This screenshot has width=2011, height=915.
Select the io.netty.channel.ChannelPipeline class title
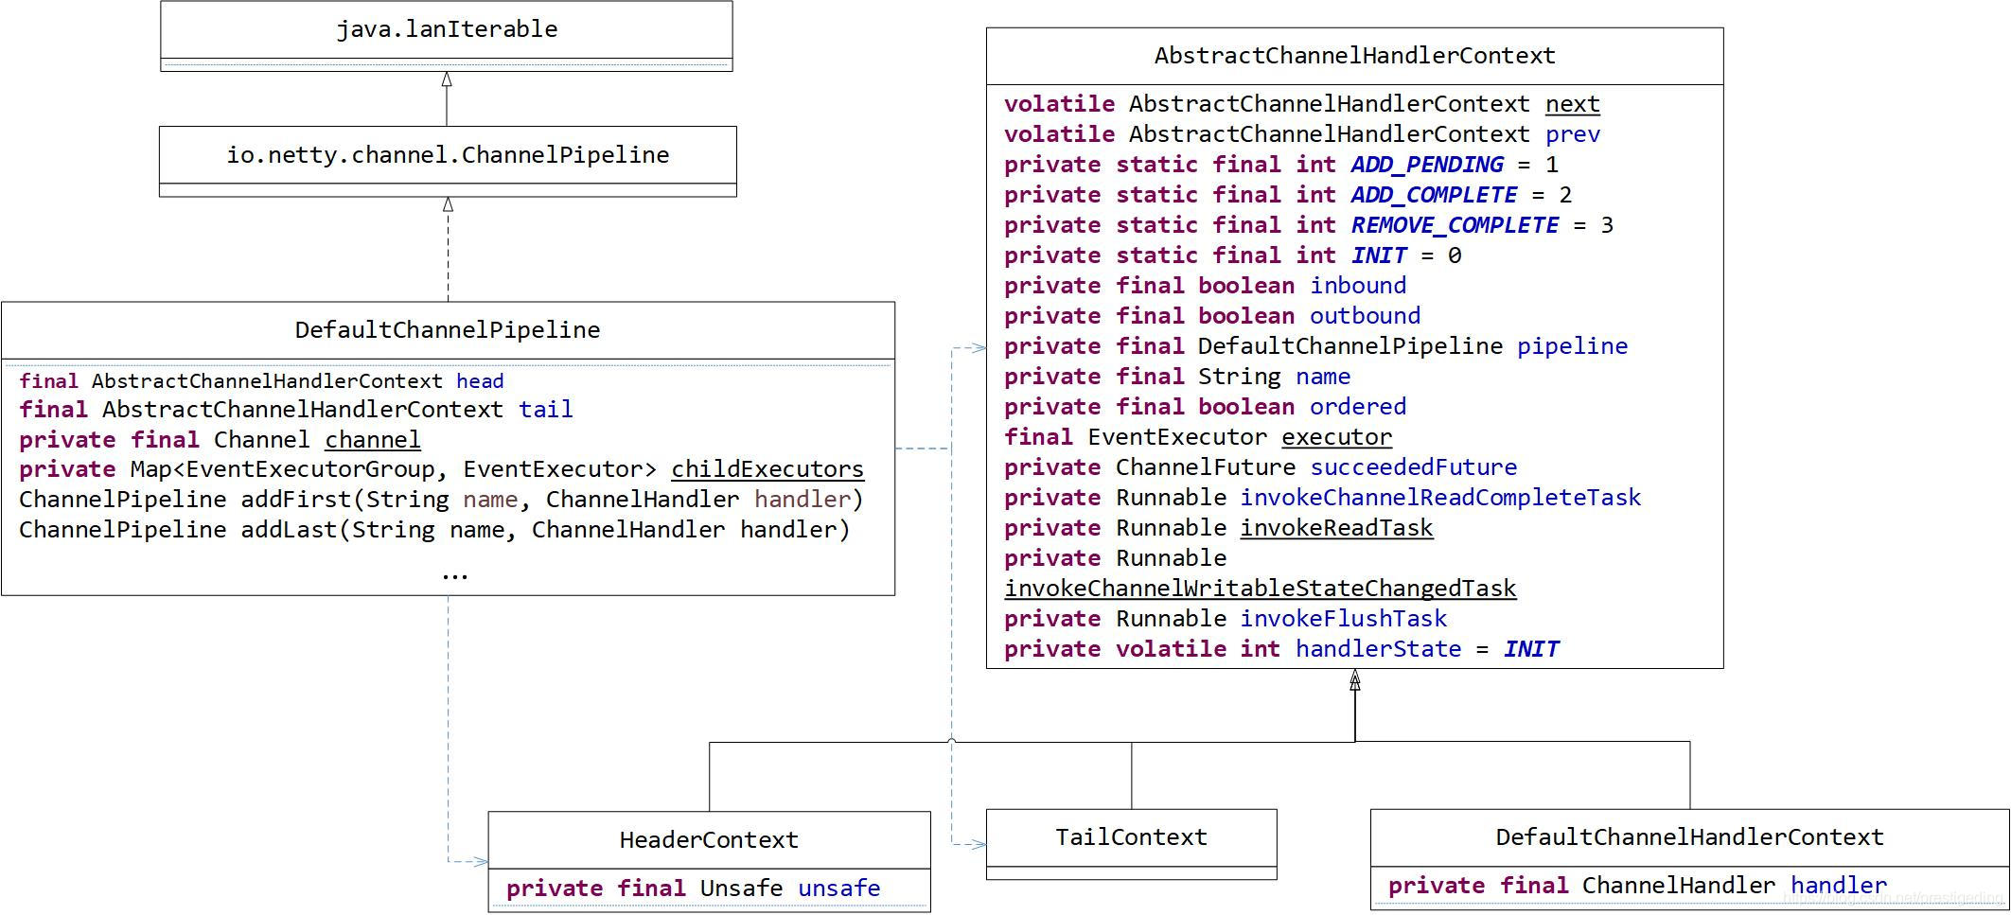(448, 155)
